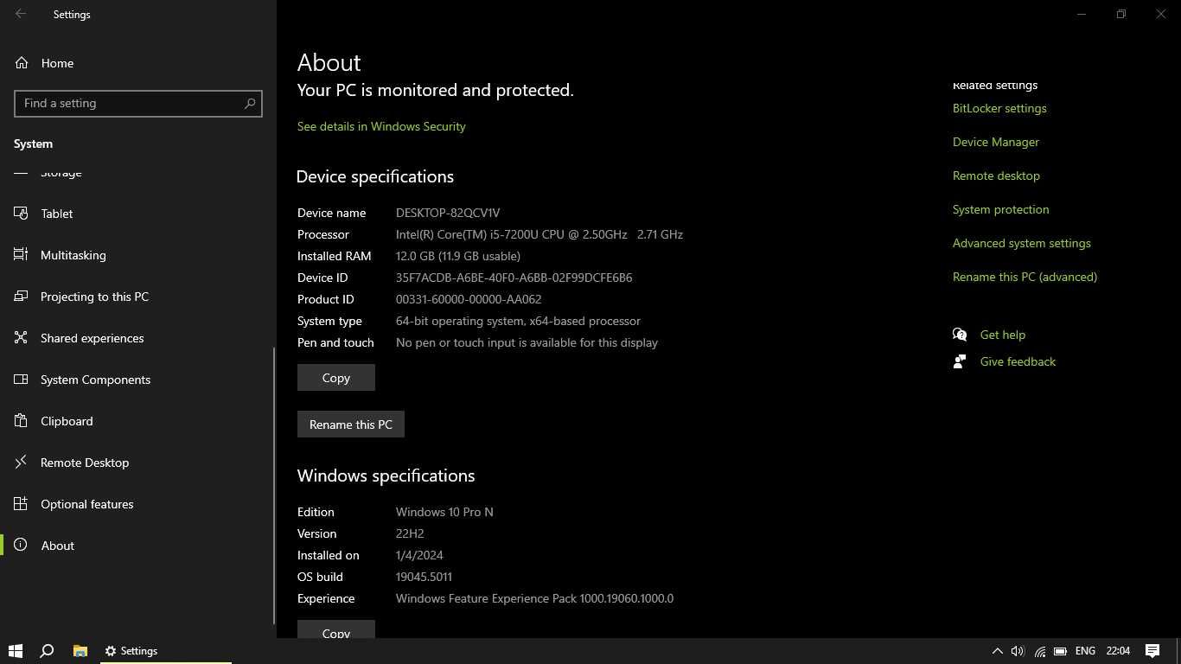Image resolution: width=1181 pixels, height=664 pixels.
Task: Click the Give feedback link
Action: point(1018,361)
